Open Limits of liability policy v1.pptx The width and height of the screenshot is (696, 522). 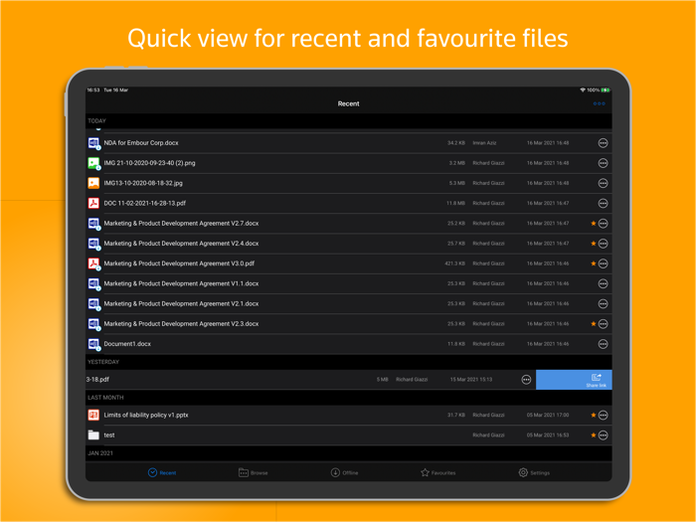[146, 415]
